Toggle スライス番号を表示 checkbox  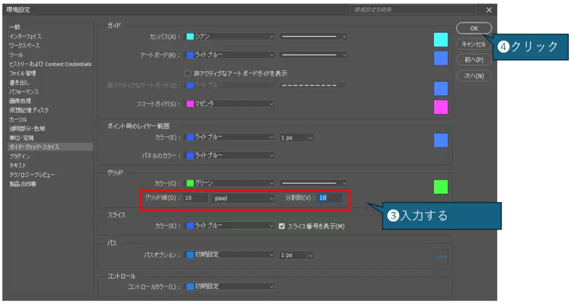(x=282, y=226)
